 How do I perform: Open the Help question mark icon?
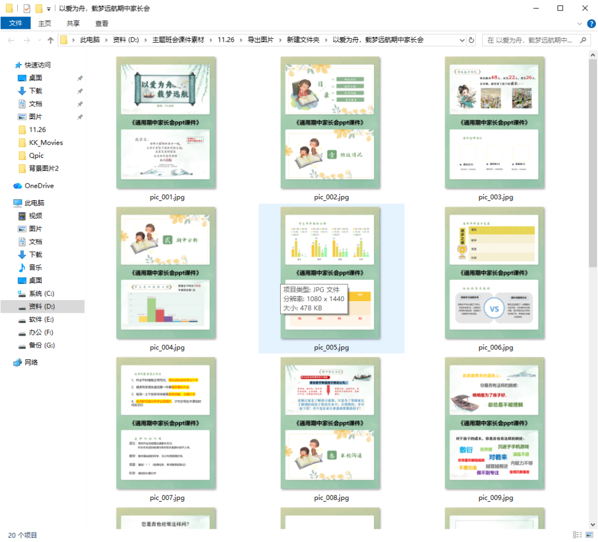pos(590,24)
